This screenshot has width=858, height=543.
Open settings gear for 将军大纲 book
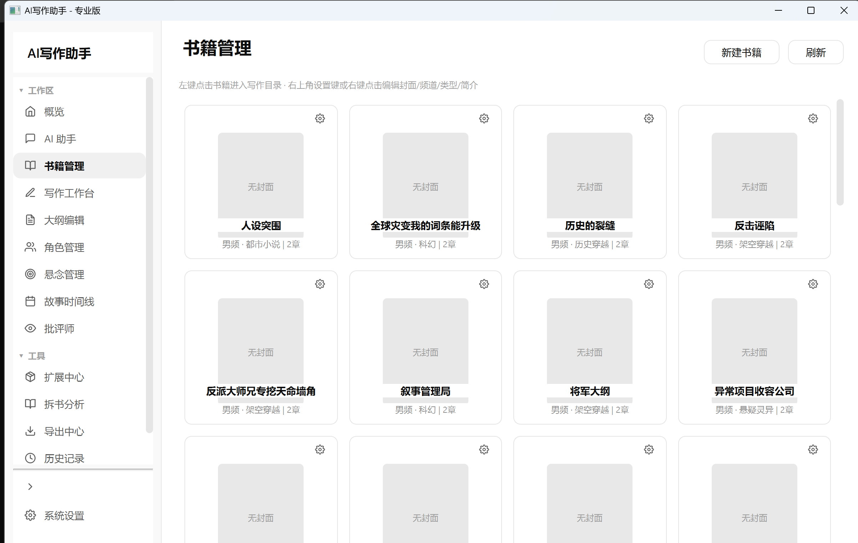[649, 284]
